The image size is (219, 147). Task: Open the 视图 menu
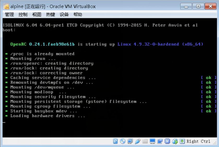pyautogui.click(x=37, y=15)
